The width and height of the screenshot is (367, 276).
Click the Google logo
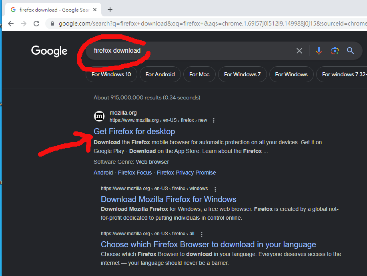(x=49, y=51)
